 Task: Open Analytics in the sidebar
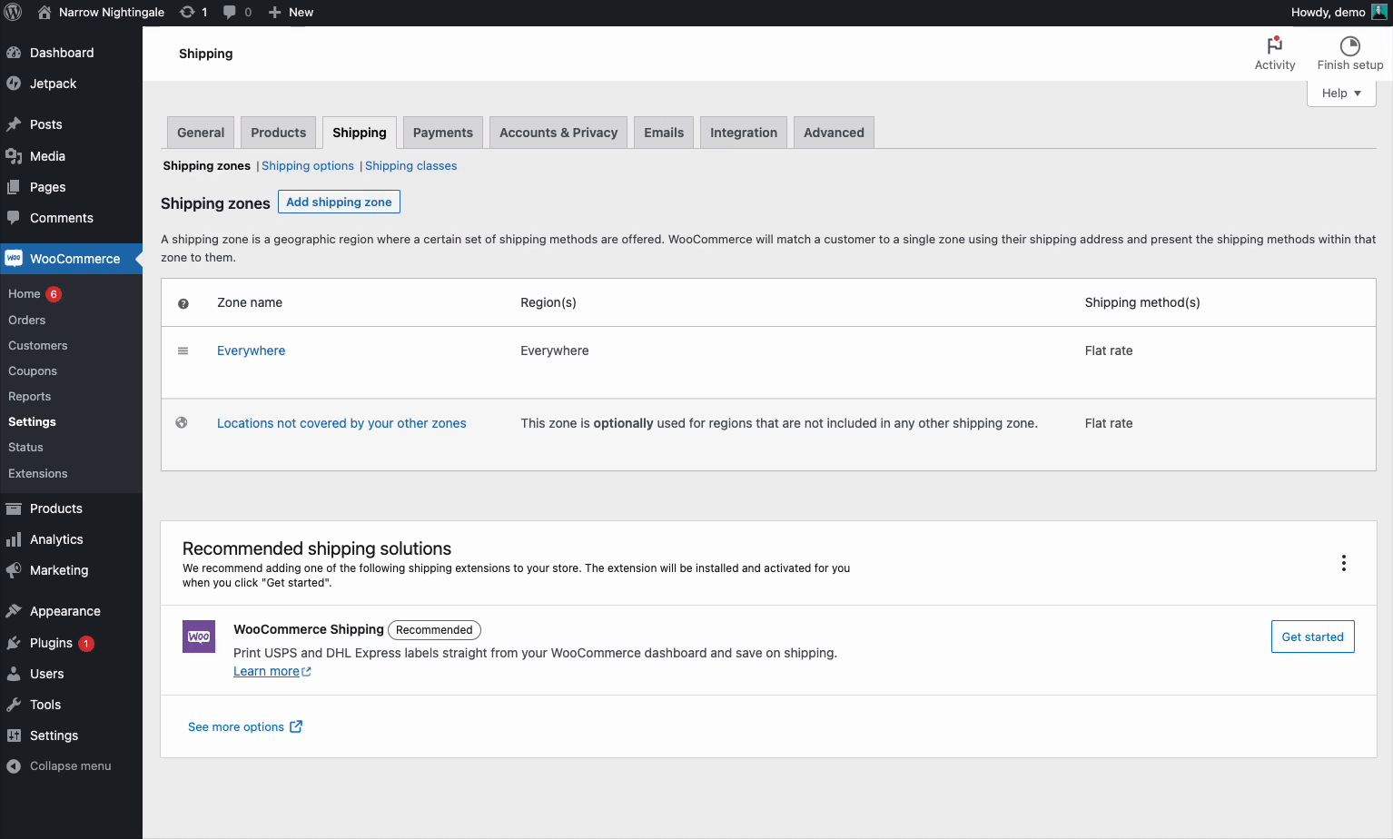tap(71, 539)
